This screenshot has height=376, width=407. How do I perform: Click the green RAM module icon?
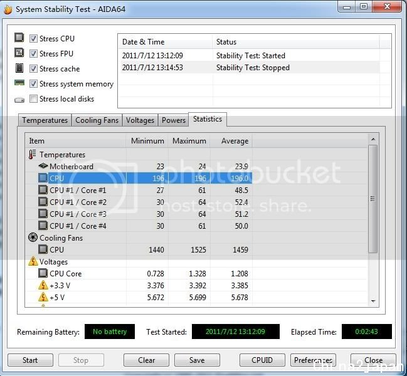click(19, 83)
